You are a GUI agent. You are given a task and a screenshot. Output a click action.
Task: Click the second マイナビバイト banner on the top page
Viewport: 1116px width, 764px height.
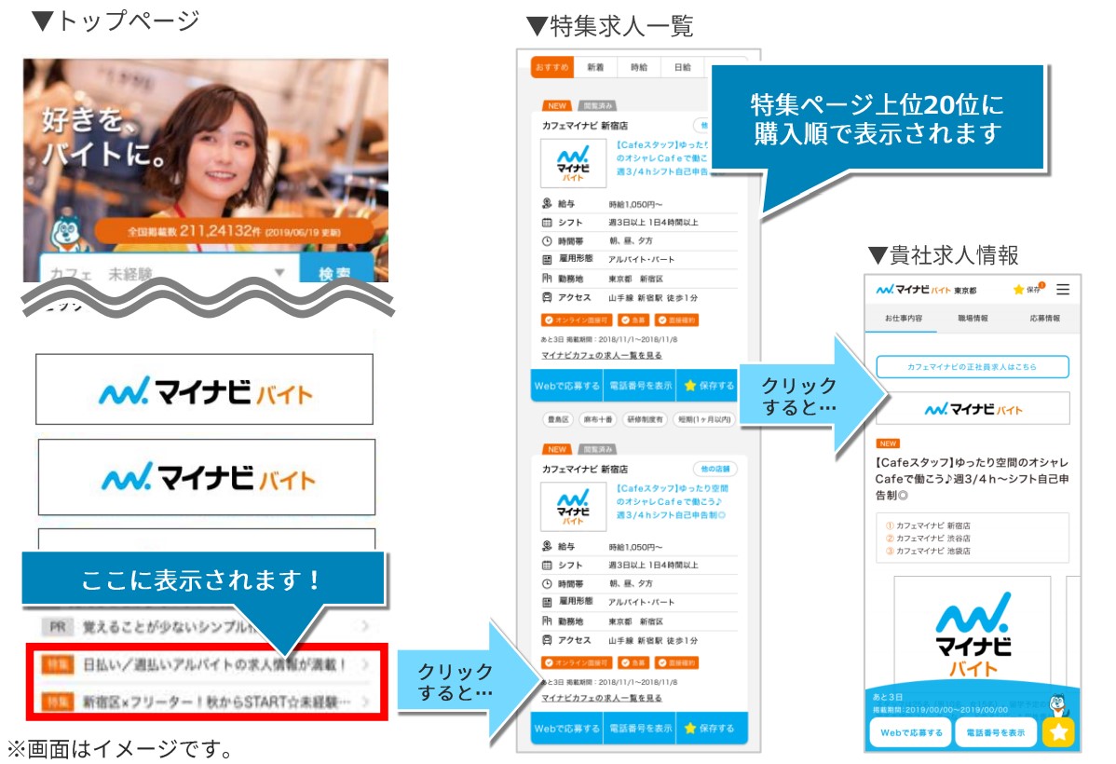click(x=207, y=477)
